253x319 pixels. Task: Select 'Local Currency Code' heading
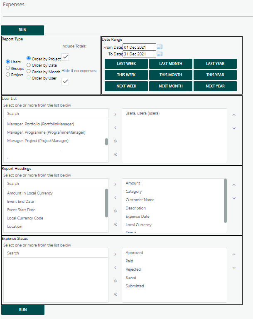click(25, 218)
